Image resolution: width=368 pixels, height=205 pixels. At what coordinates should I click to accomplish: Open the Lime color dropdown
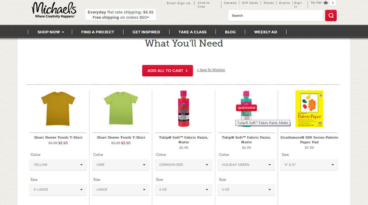point(121,165)
